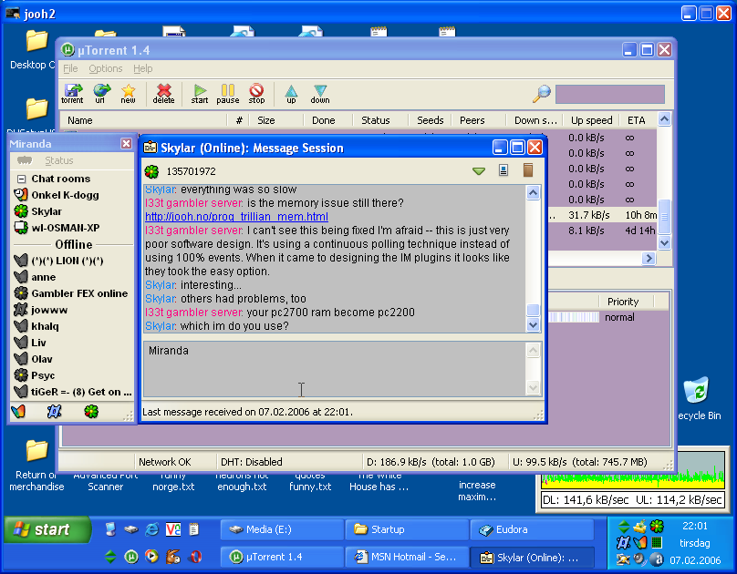
Task: Switch to µTorrent 1.4 taskbar button
Action: pos(282,557)
